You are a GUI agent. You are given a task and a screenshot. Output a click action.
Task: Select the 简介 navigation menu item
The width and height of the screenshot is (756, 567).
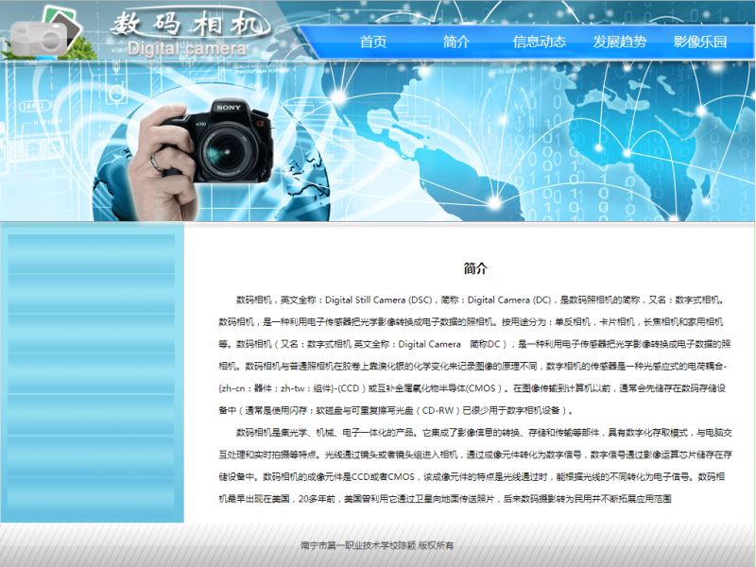pyautogui.click(x=456, y=42)
